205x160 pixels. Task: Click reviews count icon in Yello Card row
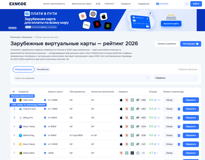[x=155, y=100]
